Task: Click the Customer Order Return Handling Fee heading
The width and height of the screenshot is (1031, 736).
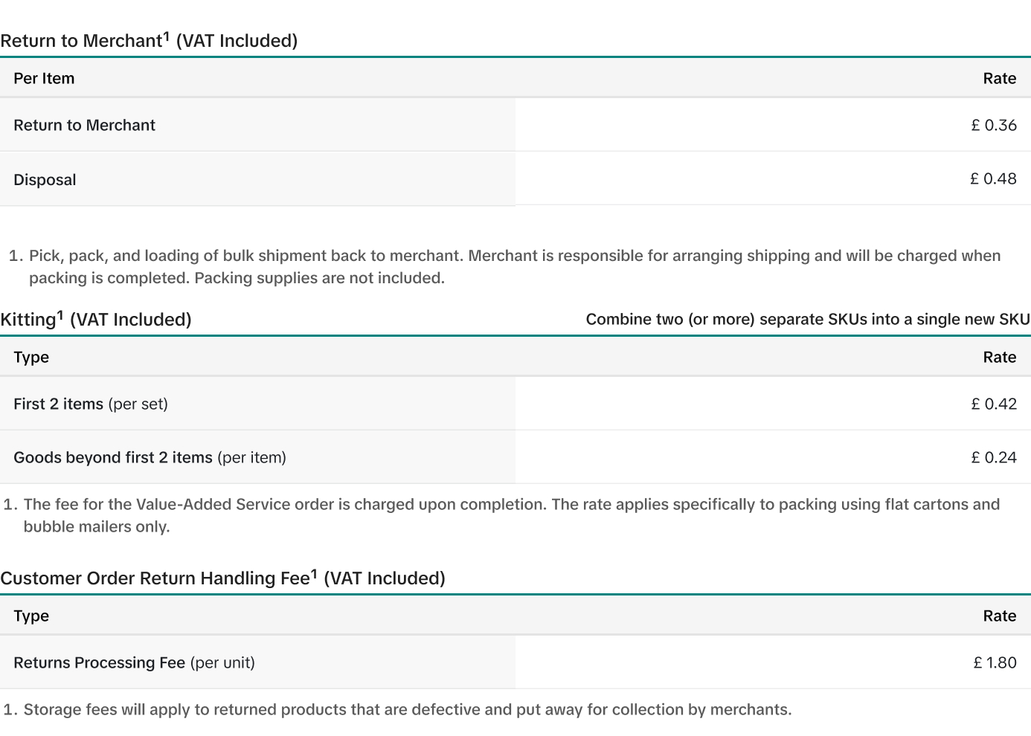Action: point(222,578)
